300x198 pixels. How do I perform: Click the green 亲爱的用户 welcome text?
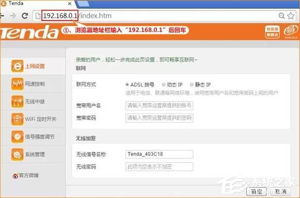[x=136, y=60]
